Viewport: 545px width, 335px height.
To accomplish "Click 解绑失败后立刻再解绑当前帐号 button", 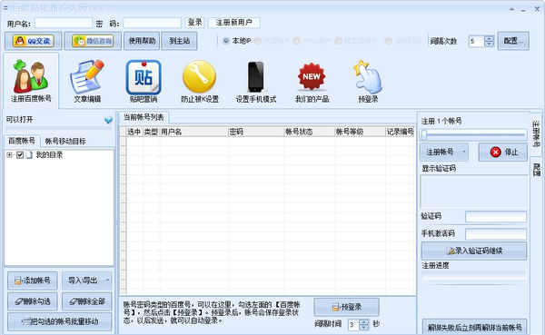I will tap(475, 327).
